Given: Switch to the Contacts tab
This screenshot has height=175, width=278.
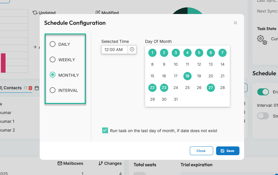Looking at the screenshot, I should pos(13,88).
